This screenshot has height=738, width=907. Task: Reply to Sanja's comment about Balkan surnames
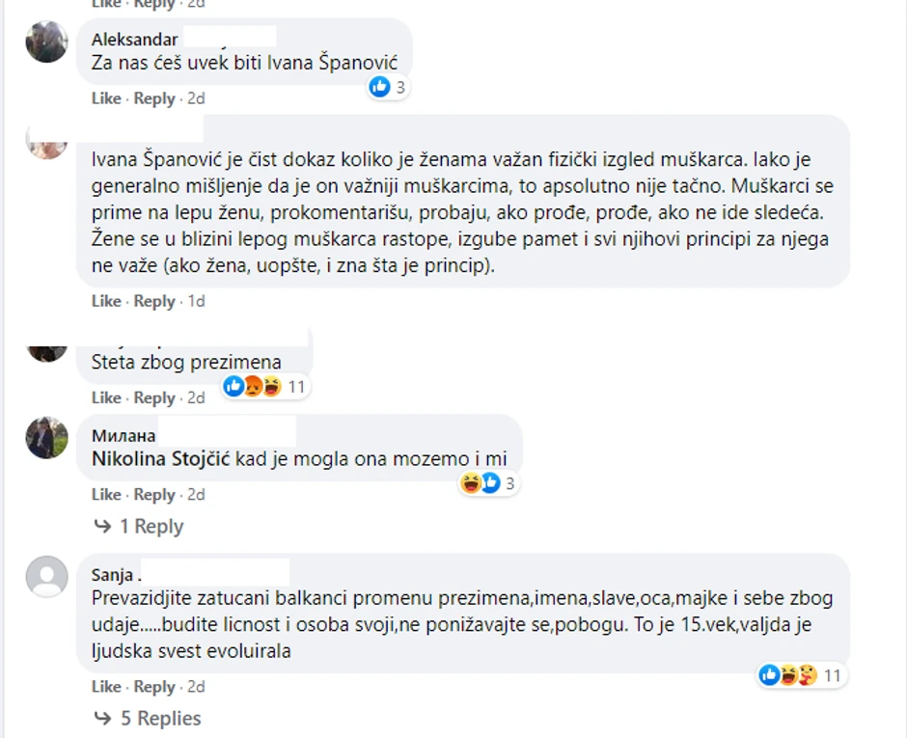tap(153, 686)
